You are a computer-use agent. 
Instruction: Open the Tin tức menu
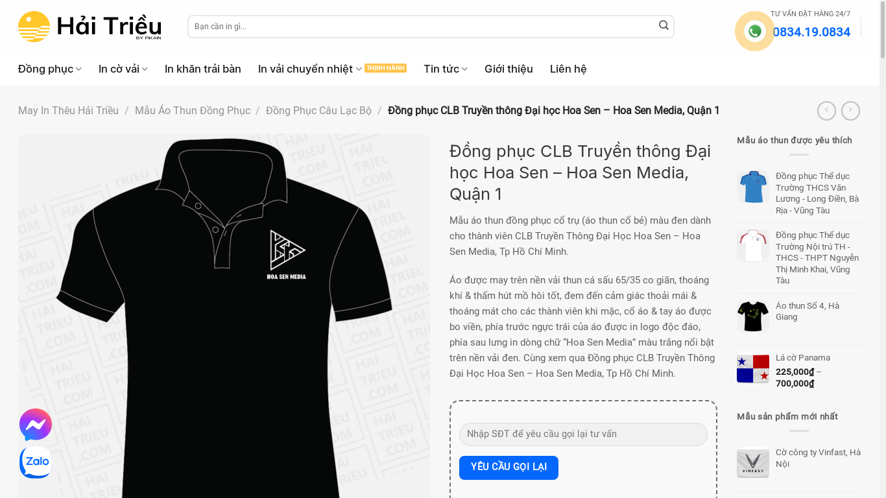(x=441, y=69)
